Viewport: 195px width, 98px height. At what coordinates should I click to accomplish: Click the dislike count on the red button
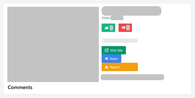pos(128,28)
